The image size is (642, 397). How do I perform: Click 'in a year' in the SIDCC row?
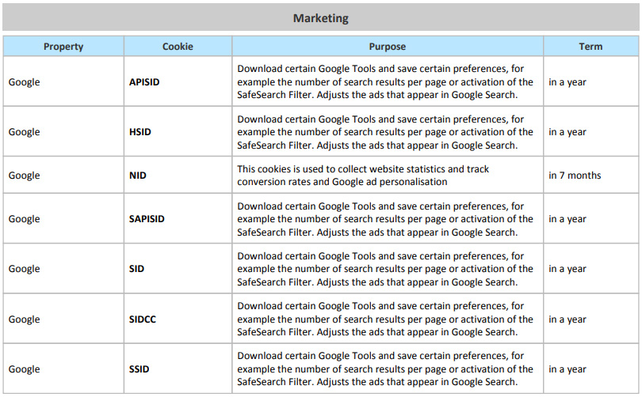coord(567,319)
